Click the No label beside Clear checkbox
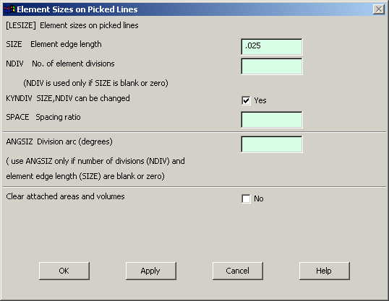The width and height of the screenshot is (389, 301). click(x=259, y=199)
